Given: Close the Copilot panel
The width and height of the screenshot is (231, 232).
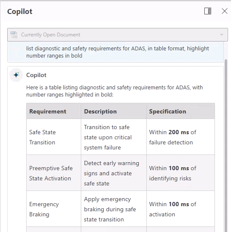Looking at the screenshot, I should [225, 11].
